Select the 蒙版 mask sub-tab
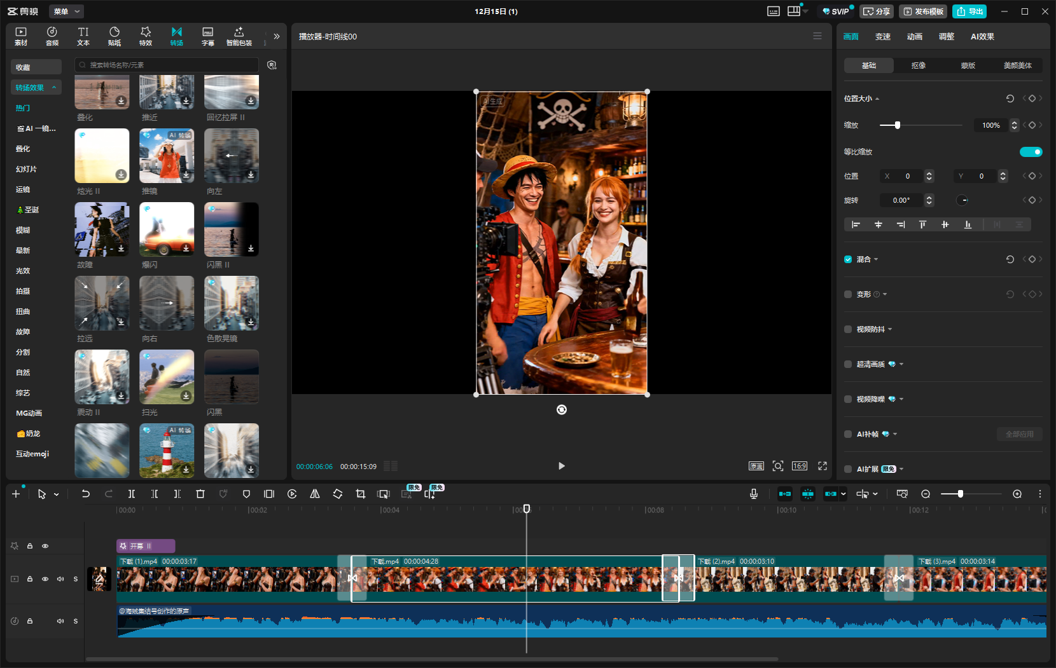The height and width of the screenshot is (668, 1056). coord(968,65)
